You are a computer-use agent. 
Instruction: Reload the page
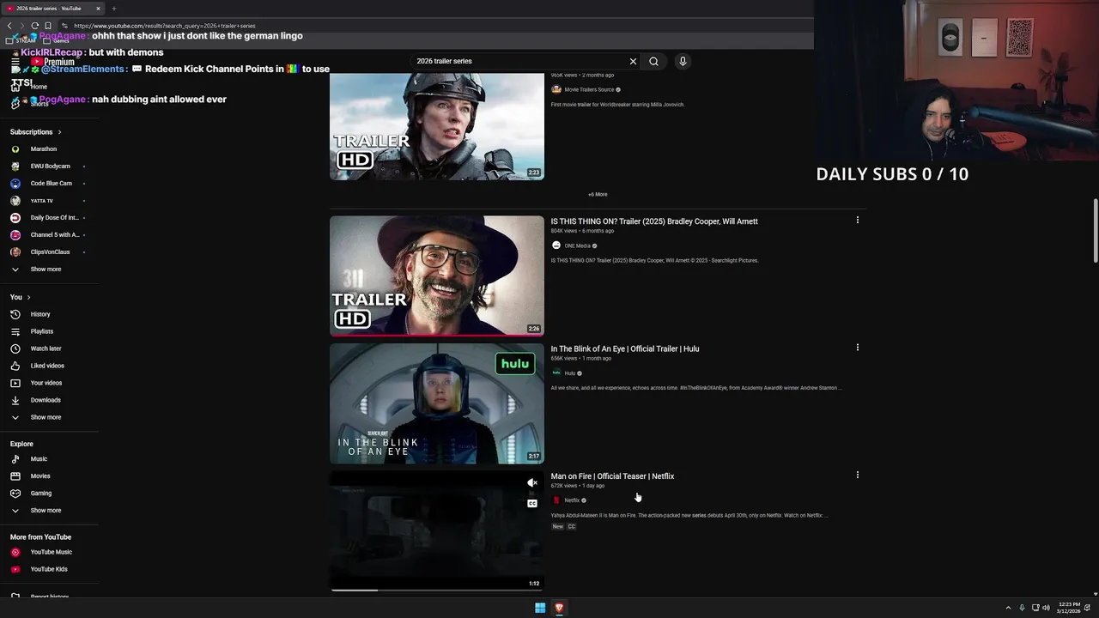34,26
